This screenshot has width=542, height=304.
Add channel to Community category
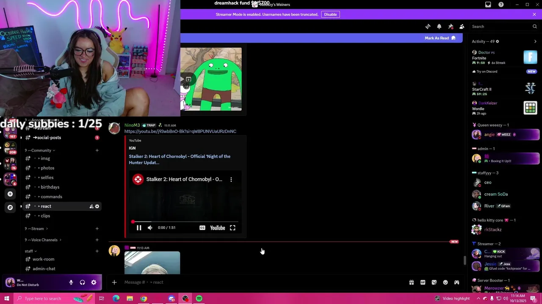97,150
